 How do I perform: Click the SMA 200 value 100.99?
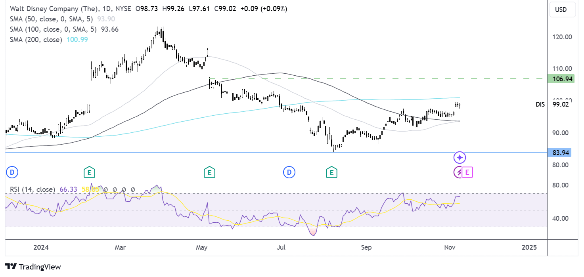click(x=77, y=40)
